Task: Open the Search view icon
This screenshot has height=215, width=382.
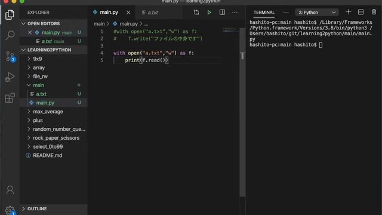Action: coord(10,35)
